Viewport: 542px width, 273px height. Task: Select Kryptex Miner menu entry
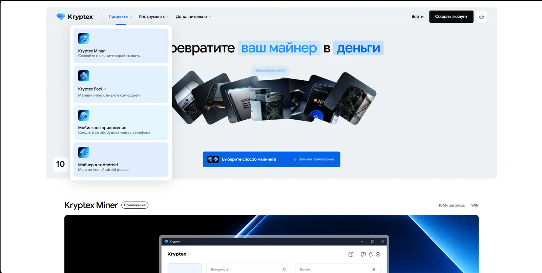121,46
